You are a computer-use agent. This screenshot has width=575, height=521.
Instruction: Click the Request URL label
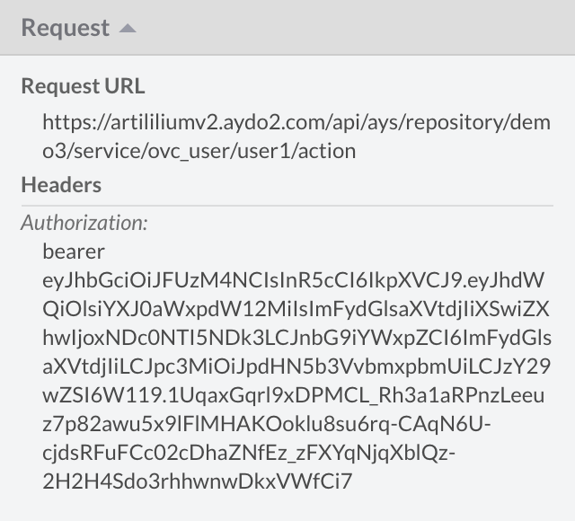click(83, 86)
